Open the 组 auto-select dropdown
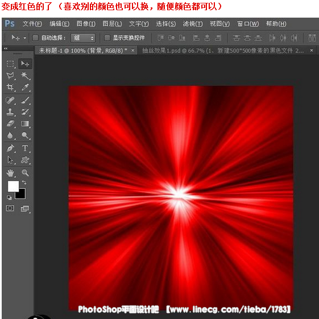This screenshot has height=319, width=319. (x=83, y=38)
